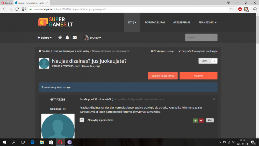Screen dimensions: 259x146
Task: Open Microsoft Edge from taskbar
Action: point(32,142)
